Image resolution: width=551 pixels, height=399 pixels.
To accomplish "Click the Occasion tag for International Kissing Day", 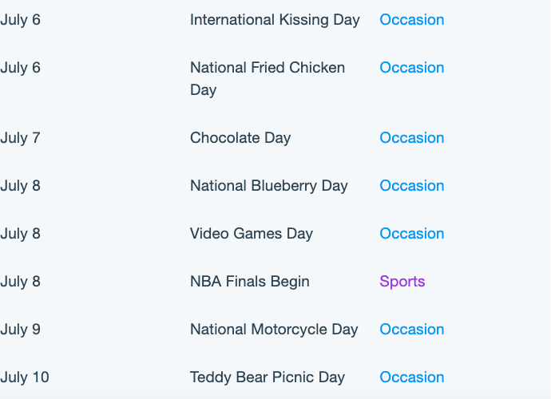I will [411, 20].
